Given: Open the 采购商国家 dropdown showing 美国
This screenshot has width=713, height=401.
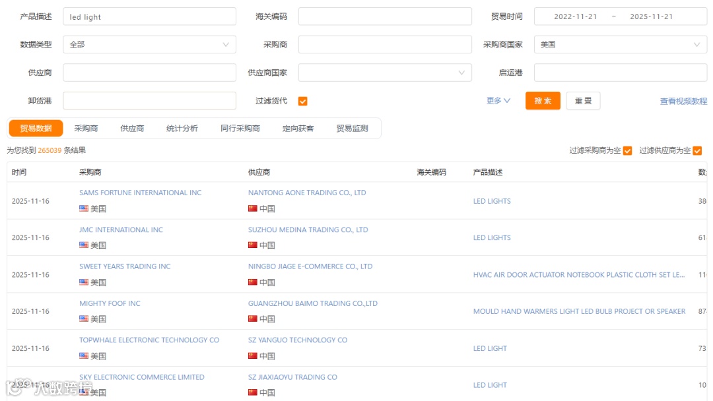Looking at the screenshot, I should (x=620, y=44).
